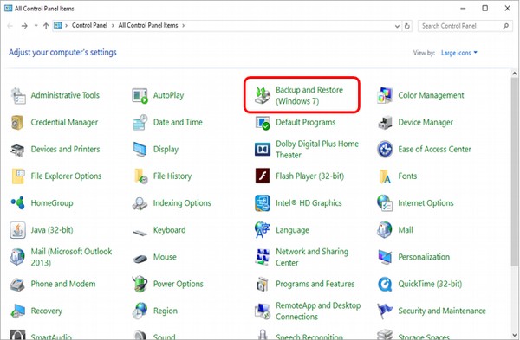
Task: Open the Dolby Digital Plus Home Theater icon
Action: click(263, 150)
